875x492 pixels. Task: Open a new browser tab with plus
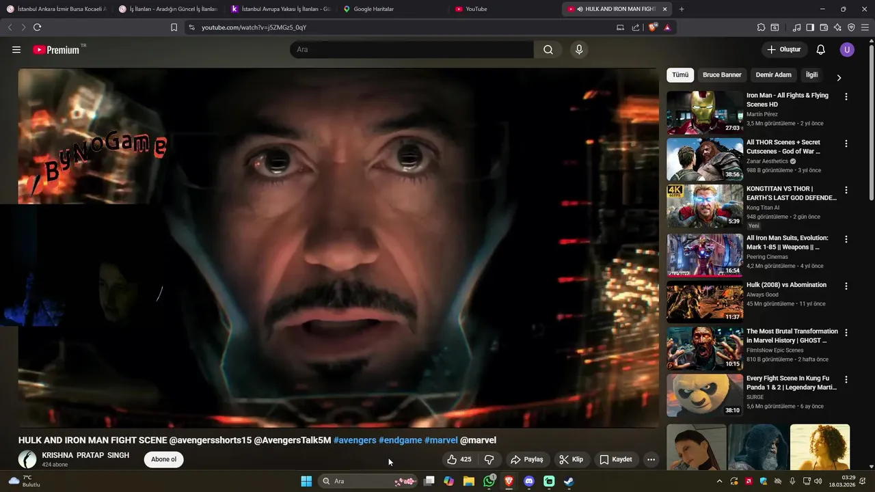tap(682, 9)
